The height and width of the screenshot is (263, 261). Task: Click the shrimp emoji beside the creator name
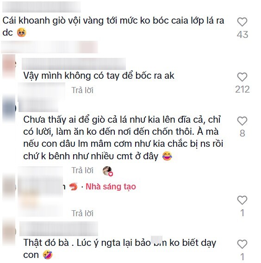(74, 187)
